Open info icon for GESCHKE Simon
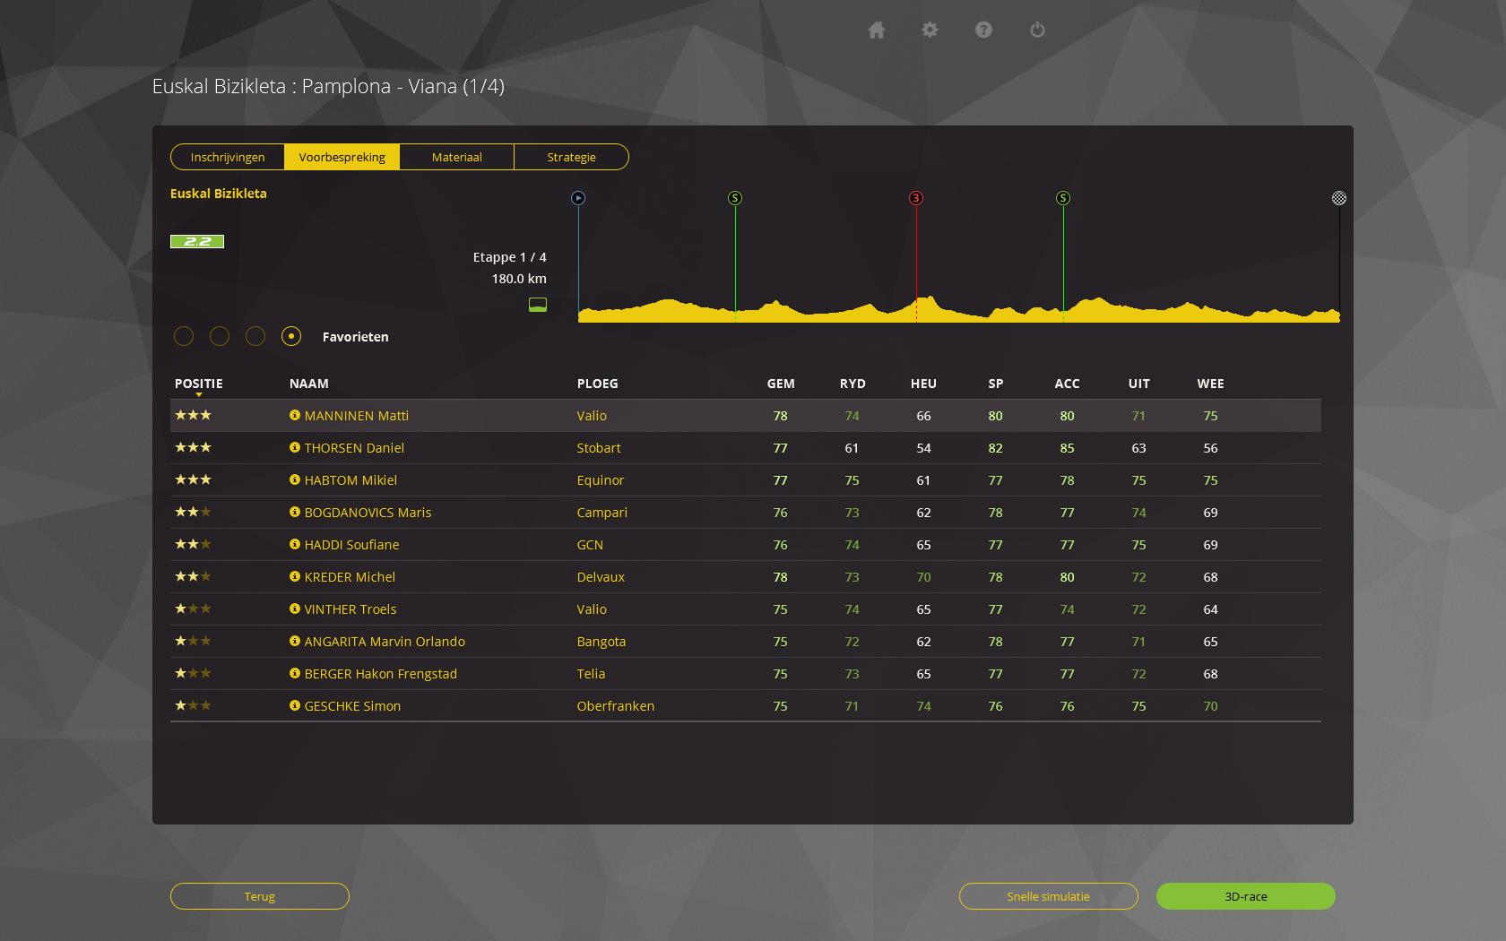The height and width of the screenshot is (941, 1506). click(x=294, y=705)
